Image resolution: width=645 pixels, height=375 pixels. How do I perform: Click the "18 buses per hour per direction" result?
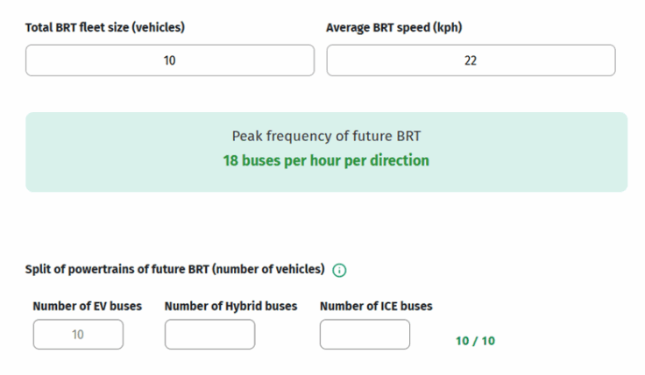pos(326,161)
